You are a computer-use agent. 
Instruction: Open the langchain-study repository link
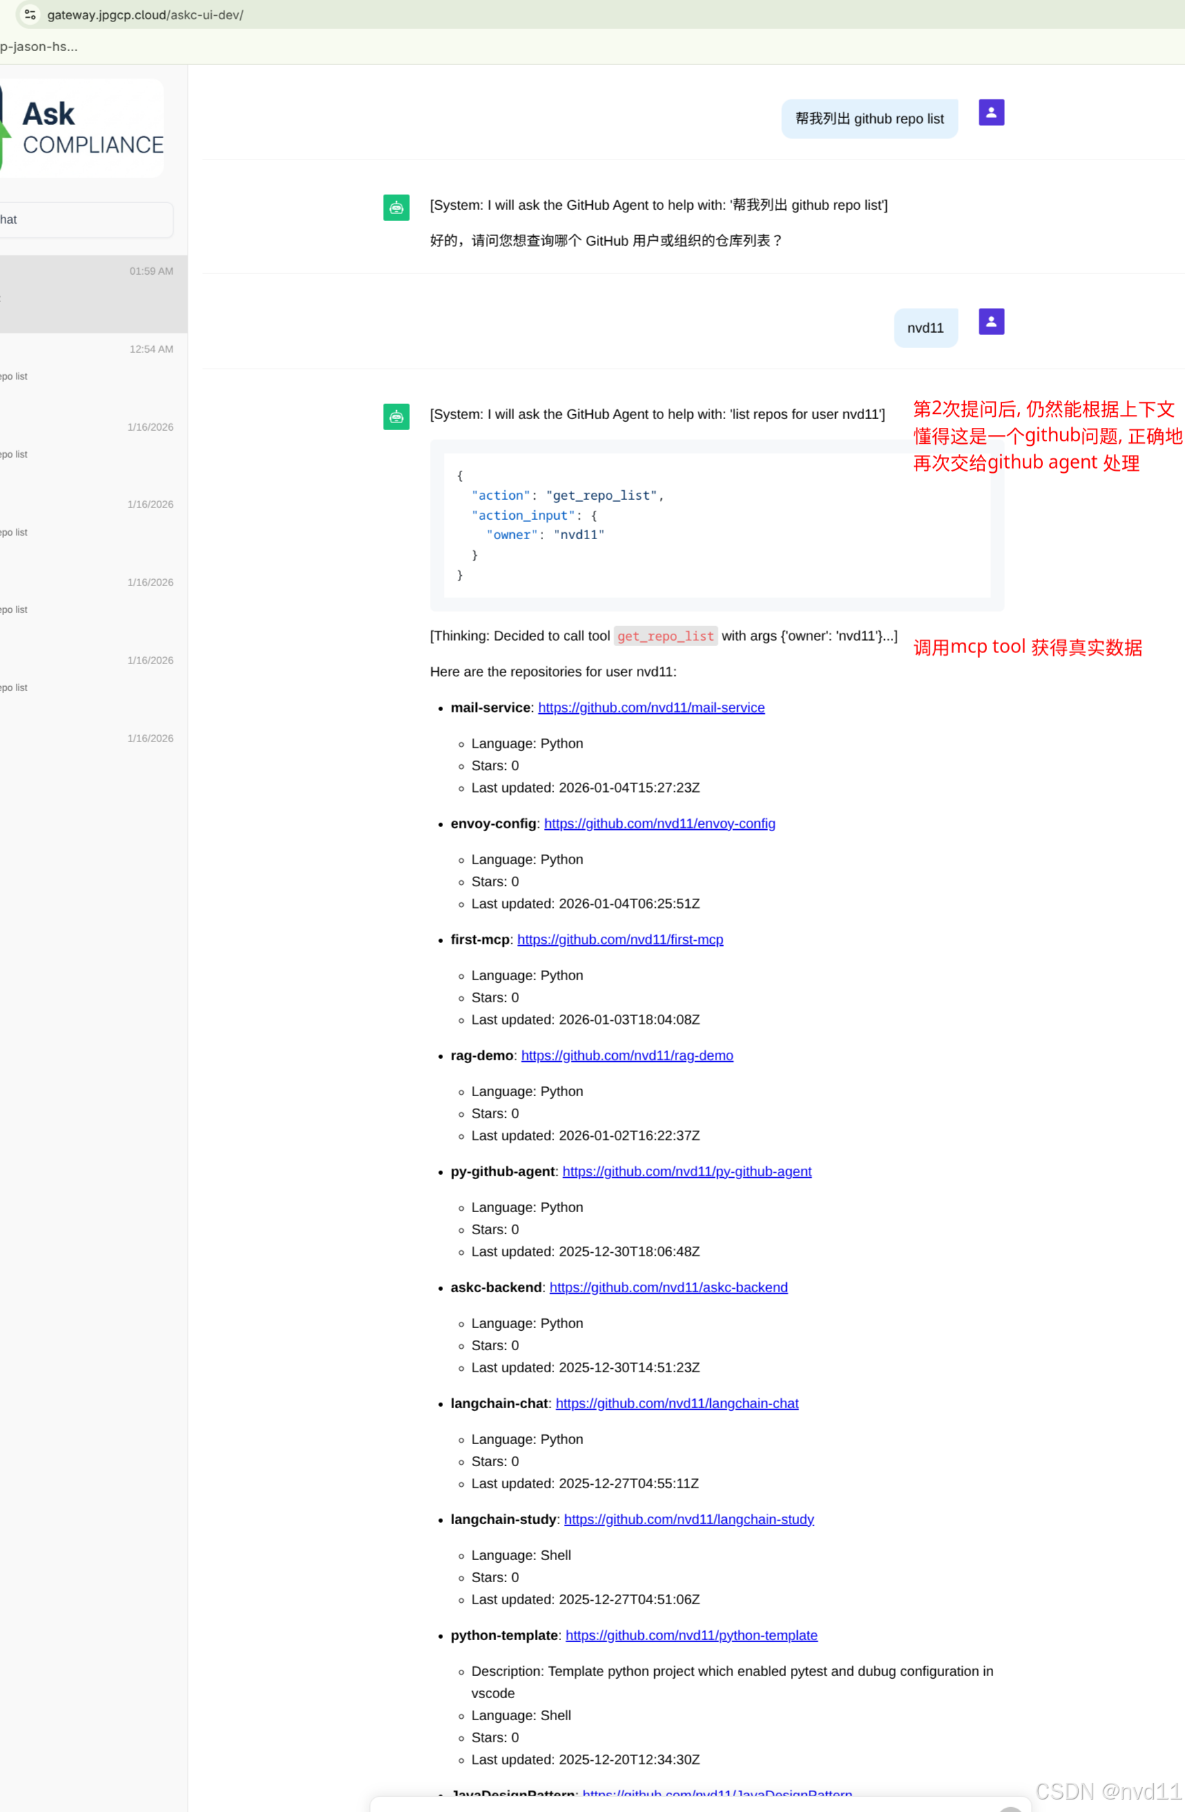click(x=689, y=1519)
